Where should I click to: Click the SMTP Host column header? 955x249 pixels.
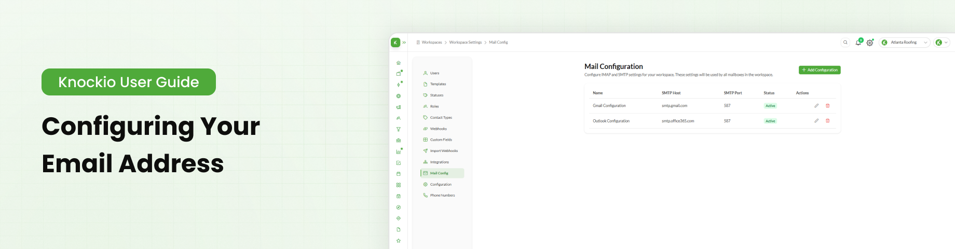671,93
